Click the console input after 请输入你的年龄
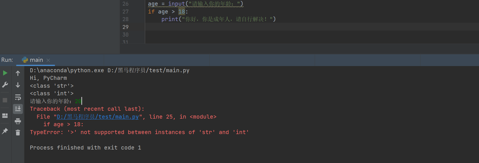Viewport: 479px width, 163px height. (78, 101)
